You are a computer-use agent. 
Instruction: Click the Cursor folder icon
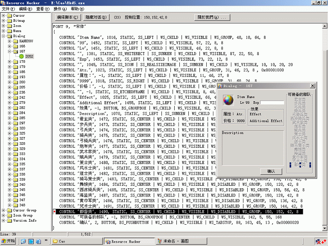[9, 15]
